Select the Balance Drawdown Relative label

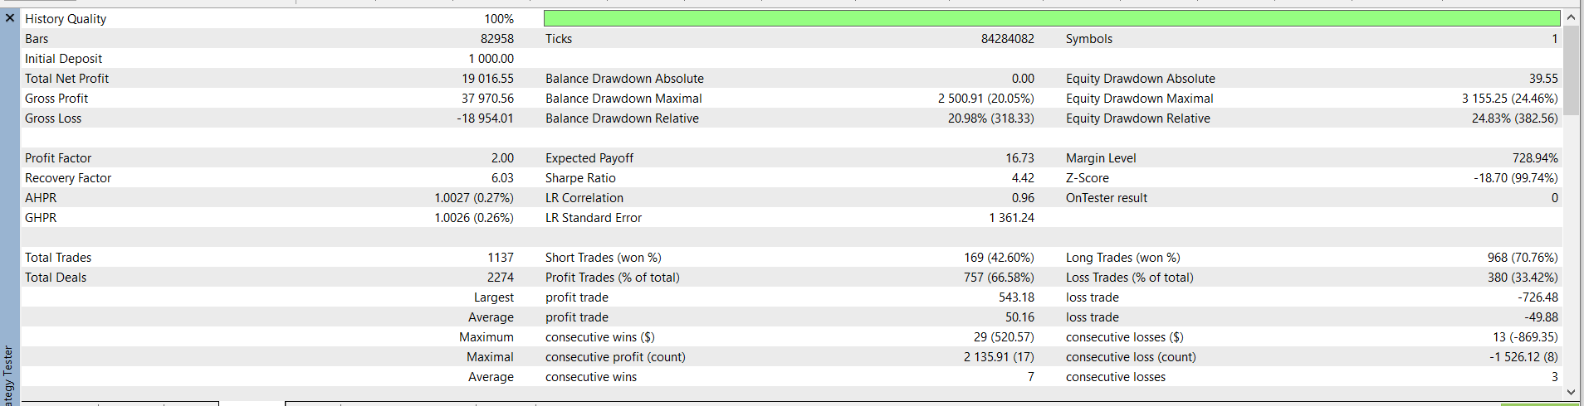coord(622,118)
